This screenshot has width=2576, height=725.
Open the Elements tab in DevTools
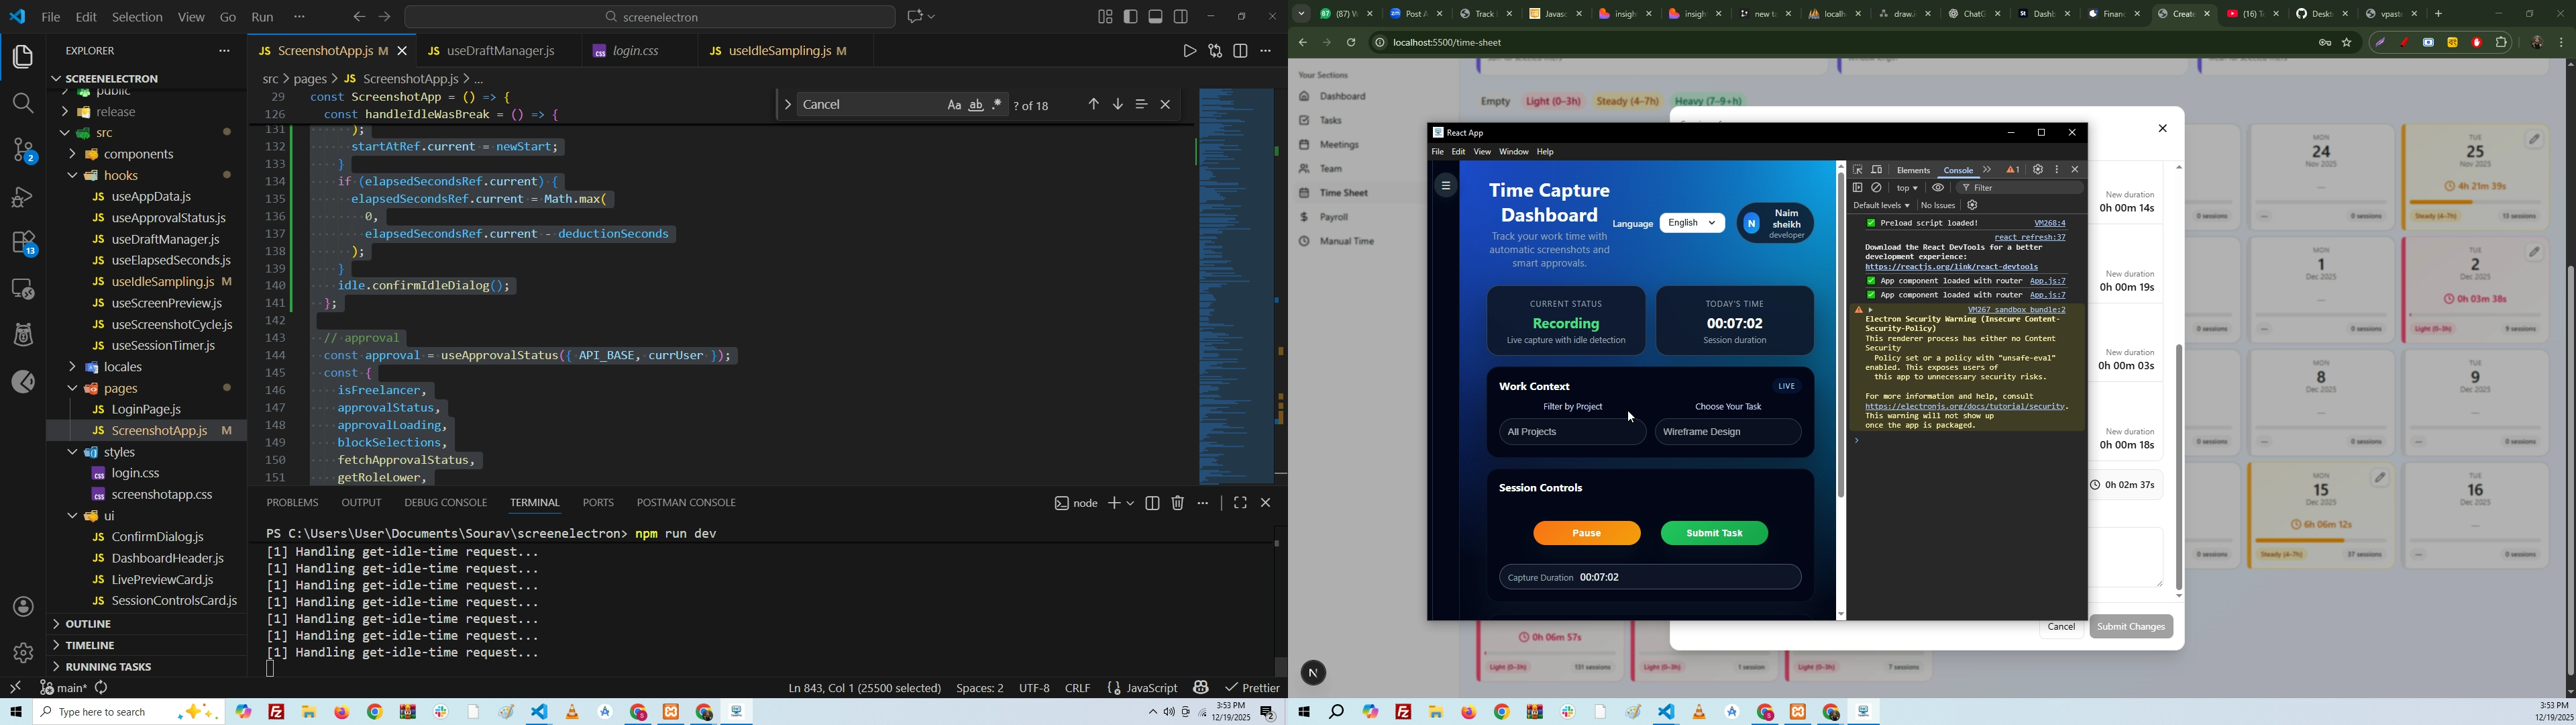pyautogui.click(x=1913, y=171)
